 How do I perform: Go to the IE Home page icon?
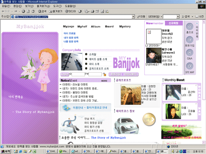tap(33, 11)
